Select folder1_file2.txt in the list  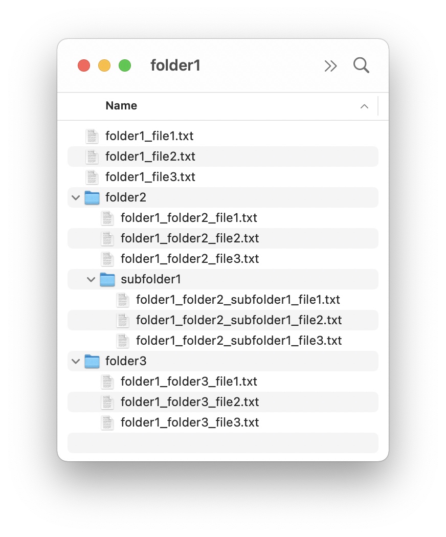223,156
